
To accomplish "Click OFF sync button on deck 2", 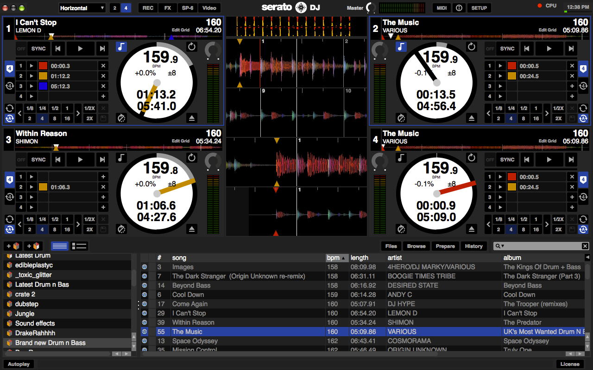I will (490, 49).
